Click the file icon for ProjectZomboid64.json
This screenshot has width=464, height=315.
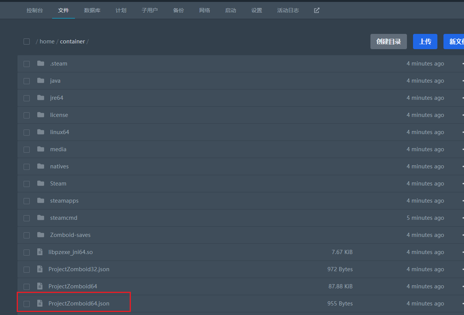coord(40,304)
